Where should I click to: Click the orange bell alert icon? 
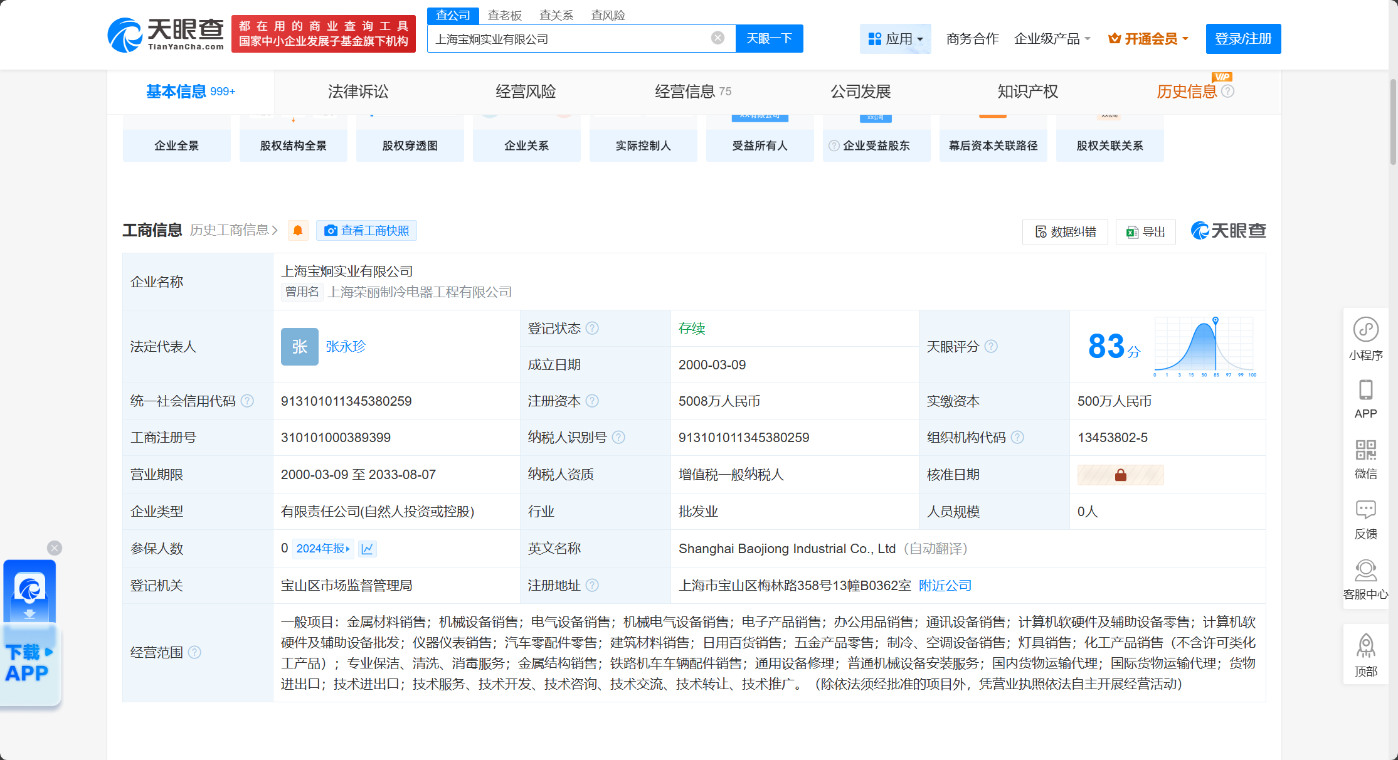(x=298, y=231)
